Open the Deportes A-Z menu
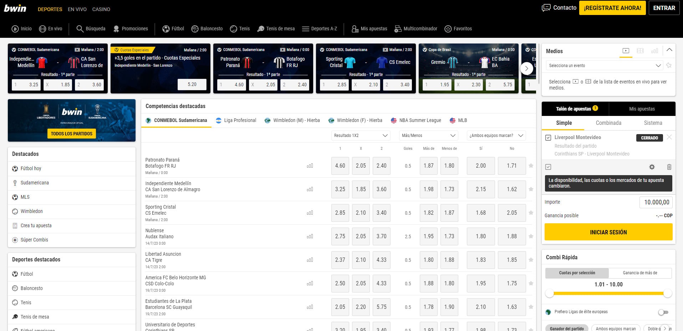This screenshot has width=683, height=331. [x=320, y=29]
